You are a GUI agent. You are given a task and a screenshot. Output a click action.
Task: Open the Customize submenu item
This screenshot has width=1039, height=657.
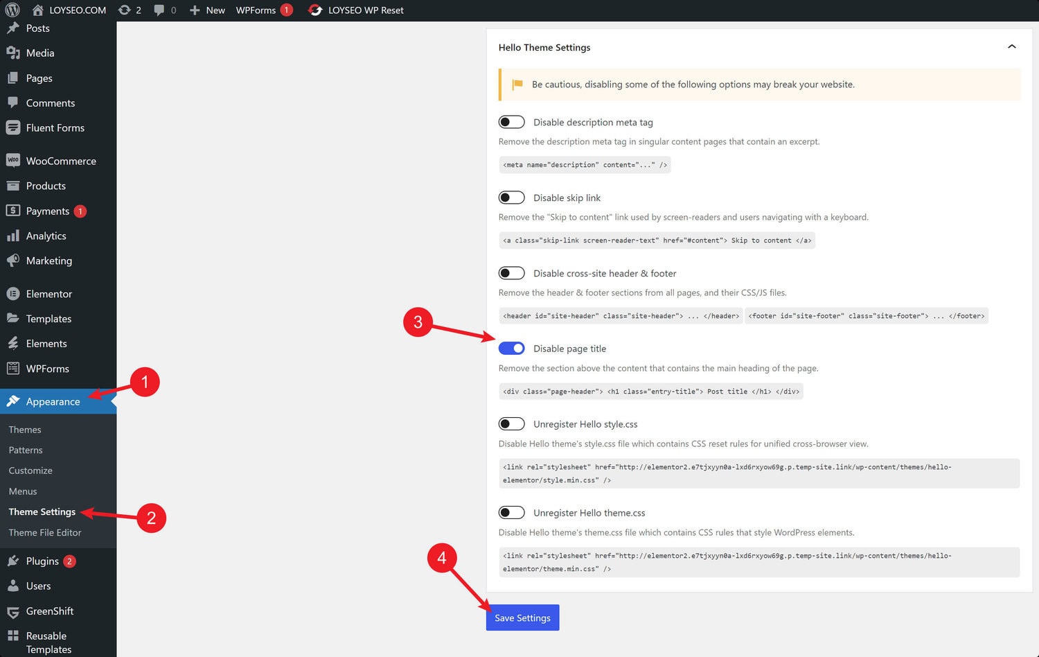click(30, 471)
